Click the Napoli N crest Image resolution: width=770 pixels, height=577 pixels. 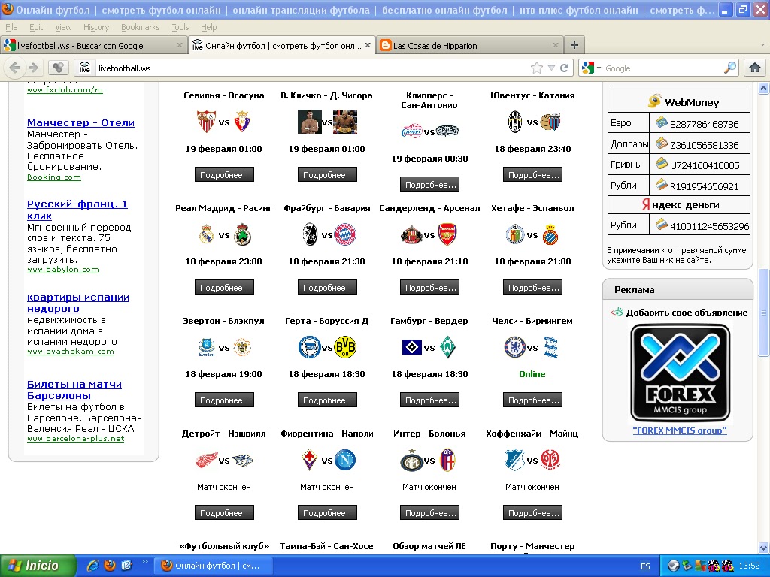tap(345, 460)
